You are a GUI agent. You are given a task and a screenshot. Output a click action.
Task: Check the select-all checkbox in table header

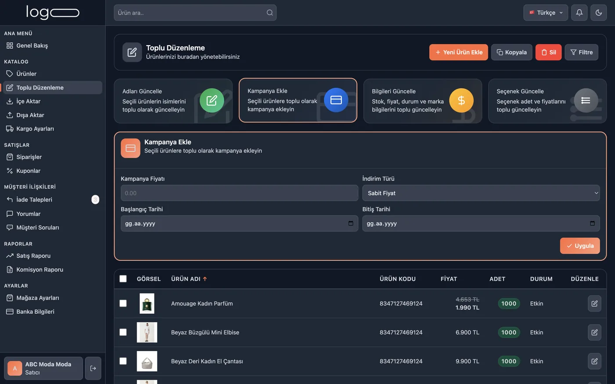click(123, 279)
